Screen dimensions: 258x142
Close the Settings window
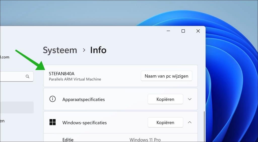(x=198, y=31)
